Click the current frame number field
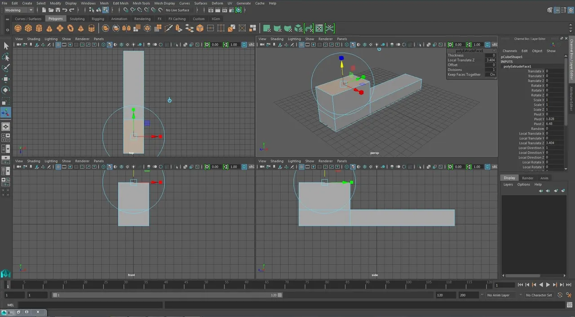 click(504, 285)
